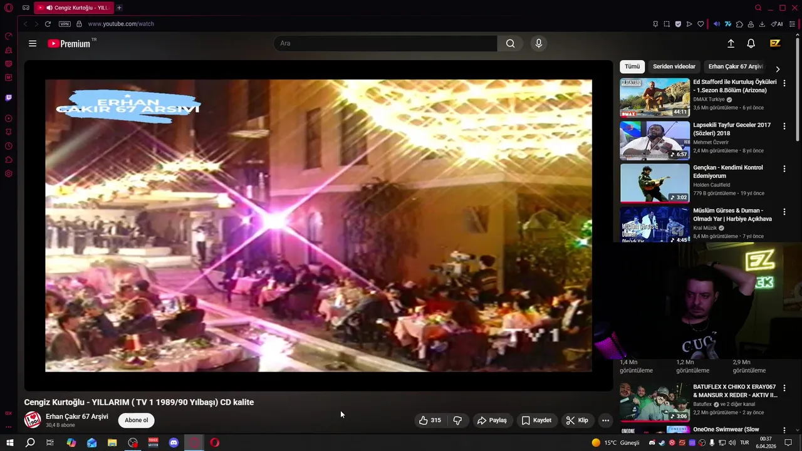Open the tab islands workspace icon
Viewport: 802px width, 451px height.
26,8
